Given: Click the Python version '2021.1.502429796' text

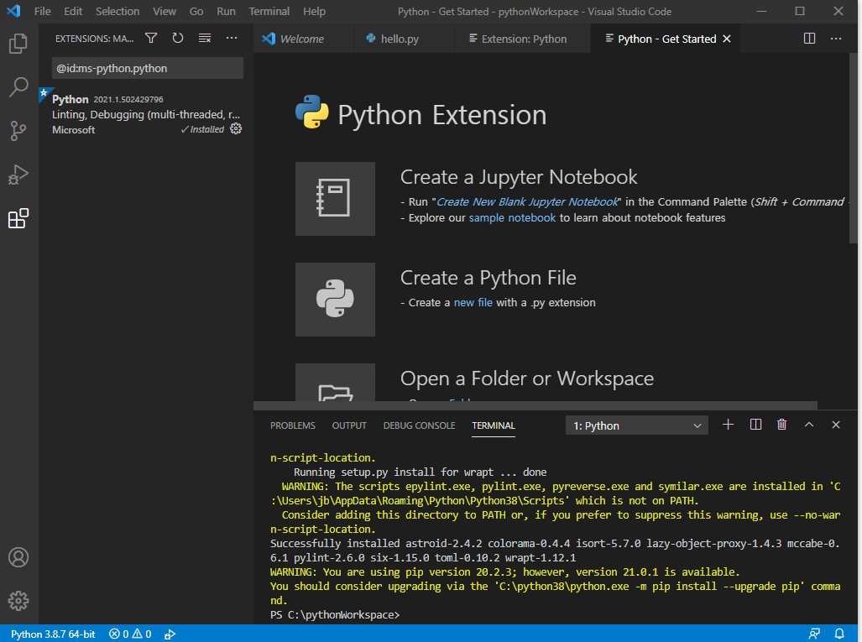Looking at the screenshot, I should point(128,100).
